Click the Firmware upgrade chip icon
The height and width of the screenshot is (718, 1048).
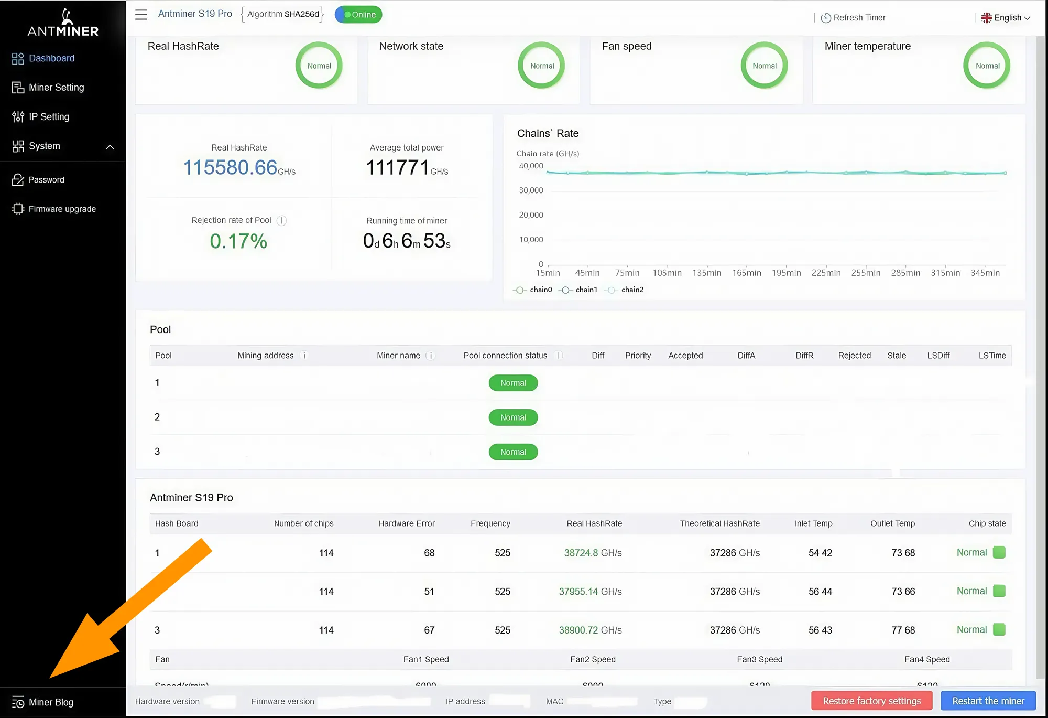(18, 209)
